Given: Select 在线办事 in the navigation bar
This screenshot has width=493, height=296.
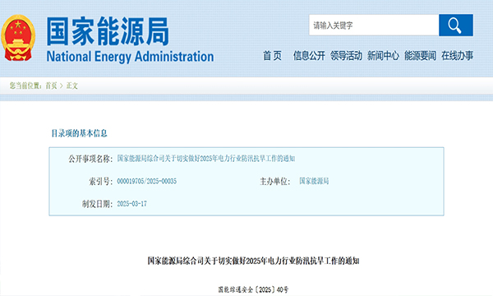Looking at the screenshot, I should [458, 56].
